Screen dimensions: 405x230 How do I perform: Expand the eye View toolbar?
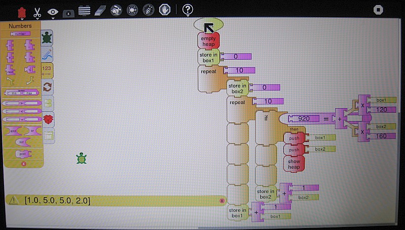[53, 10]
